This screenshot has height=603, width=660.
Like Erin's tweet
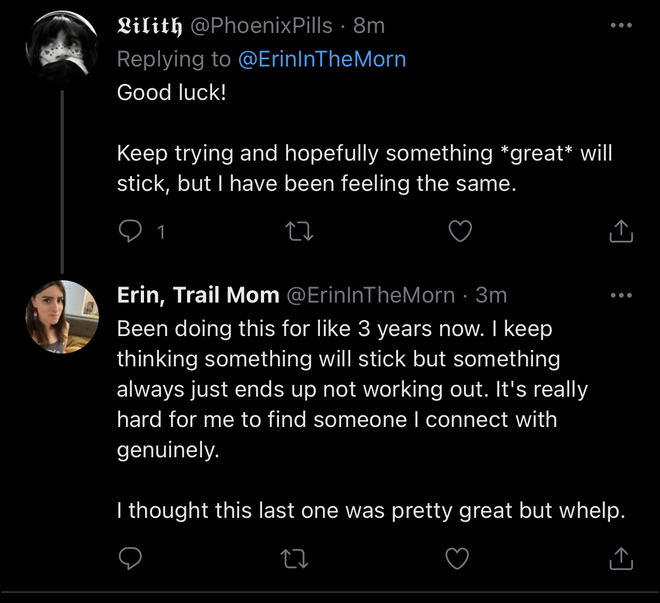[457, 558]
